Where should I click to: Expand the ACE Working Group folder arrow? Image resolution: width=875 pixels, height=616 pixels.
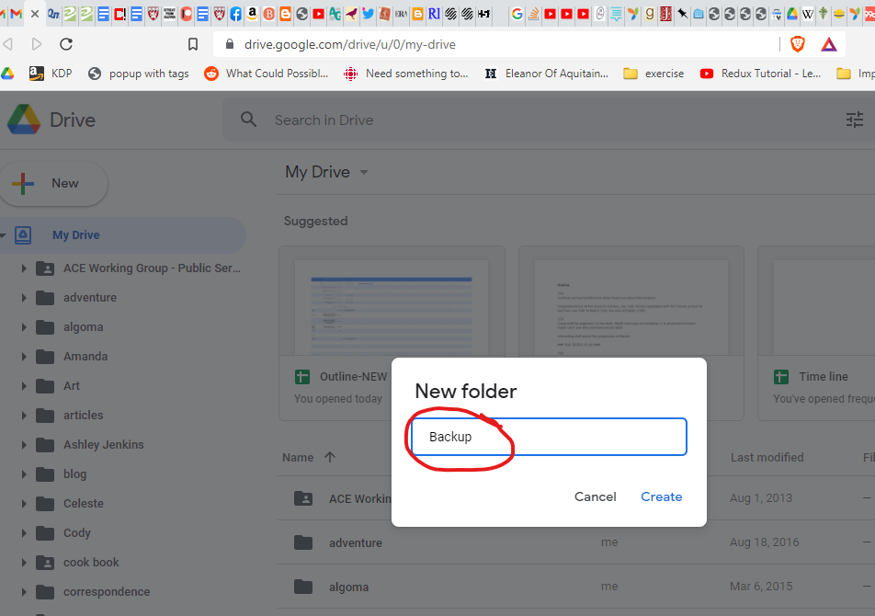[24, 268]
